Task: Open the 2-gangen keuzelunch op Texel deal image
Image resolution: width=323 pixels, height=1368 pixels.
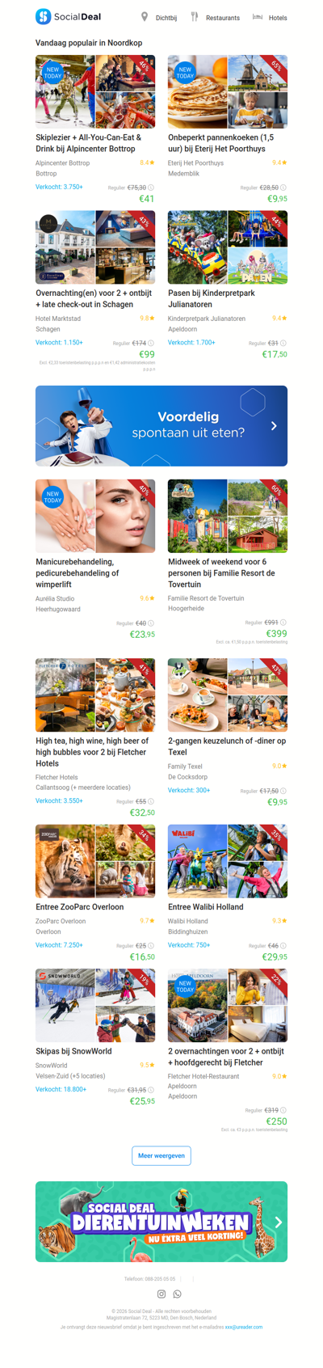Action: (x=228, y=695)
